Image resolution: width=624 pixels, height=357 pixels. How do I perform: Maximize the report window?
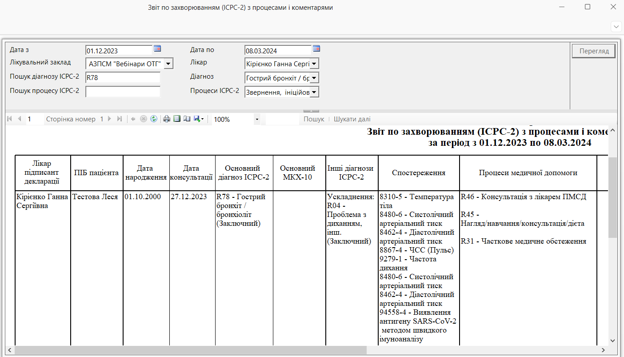tap(588, 7)
